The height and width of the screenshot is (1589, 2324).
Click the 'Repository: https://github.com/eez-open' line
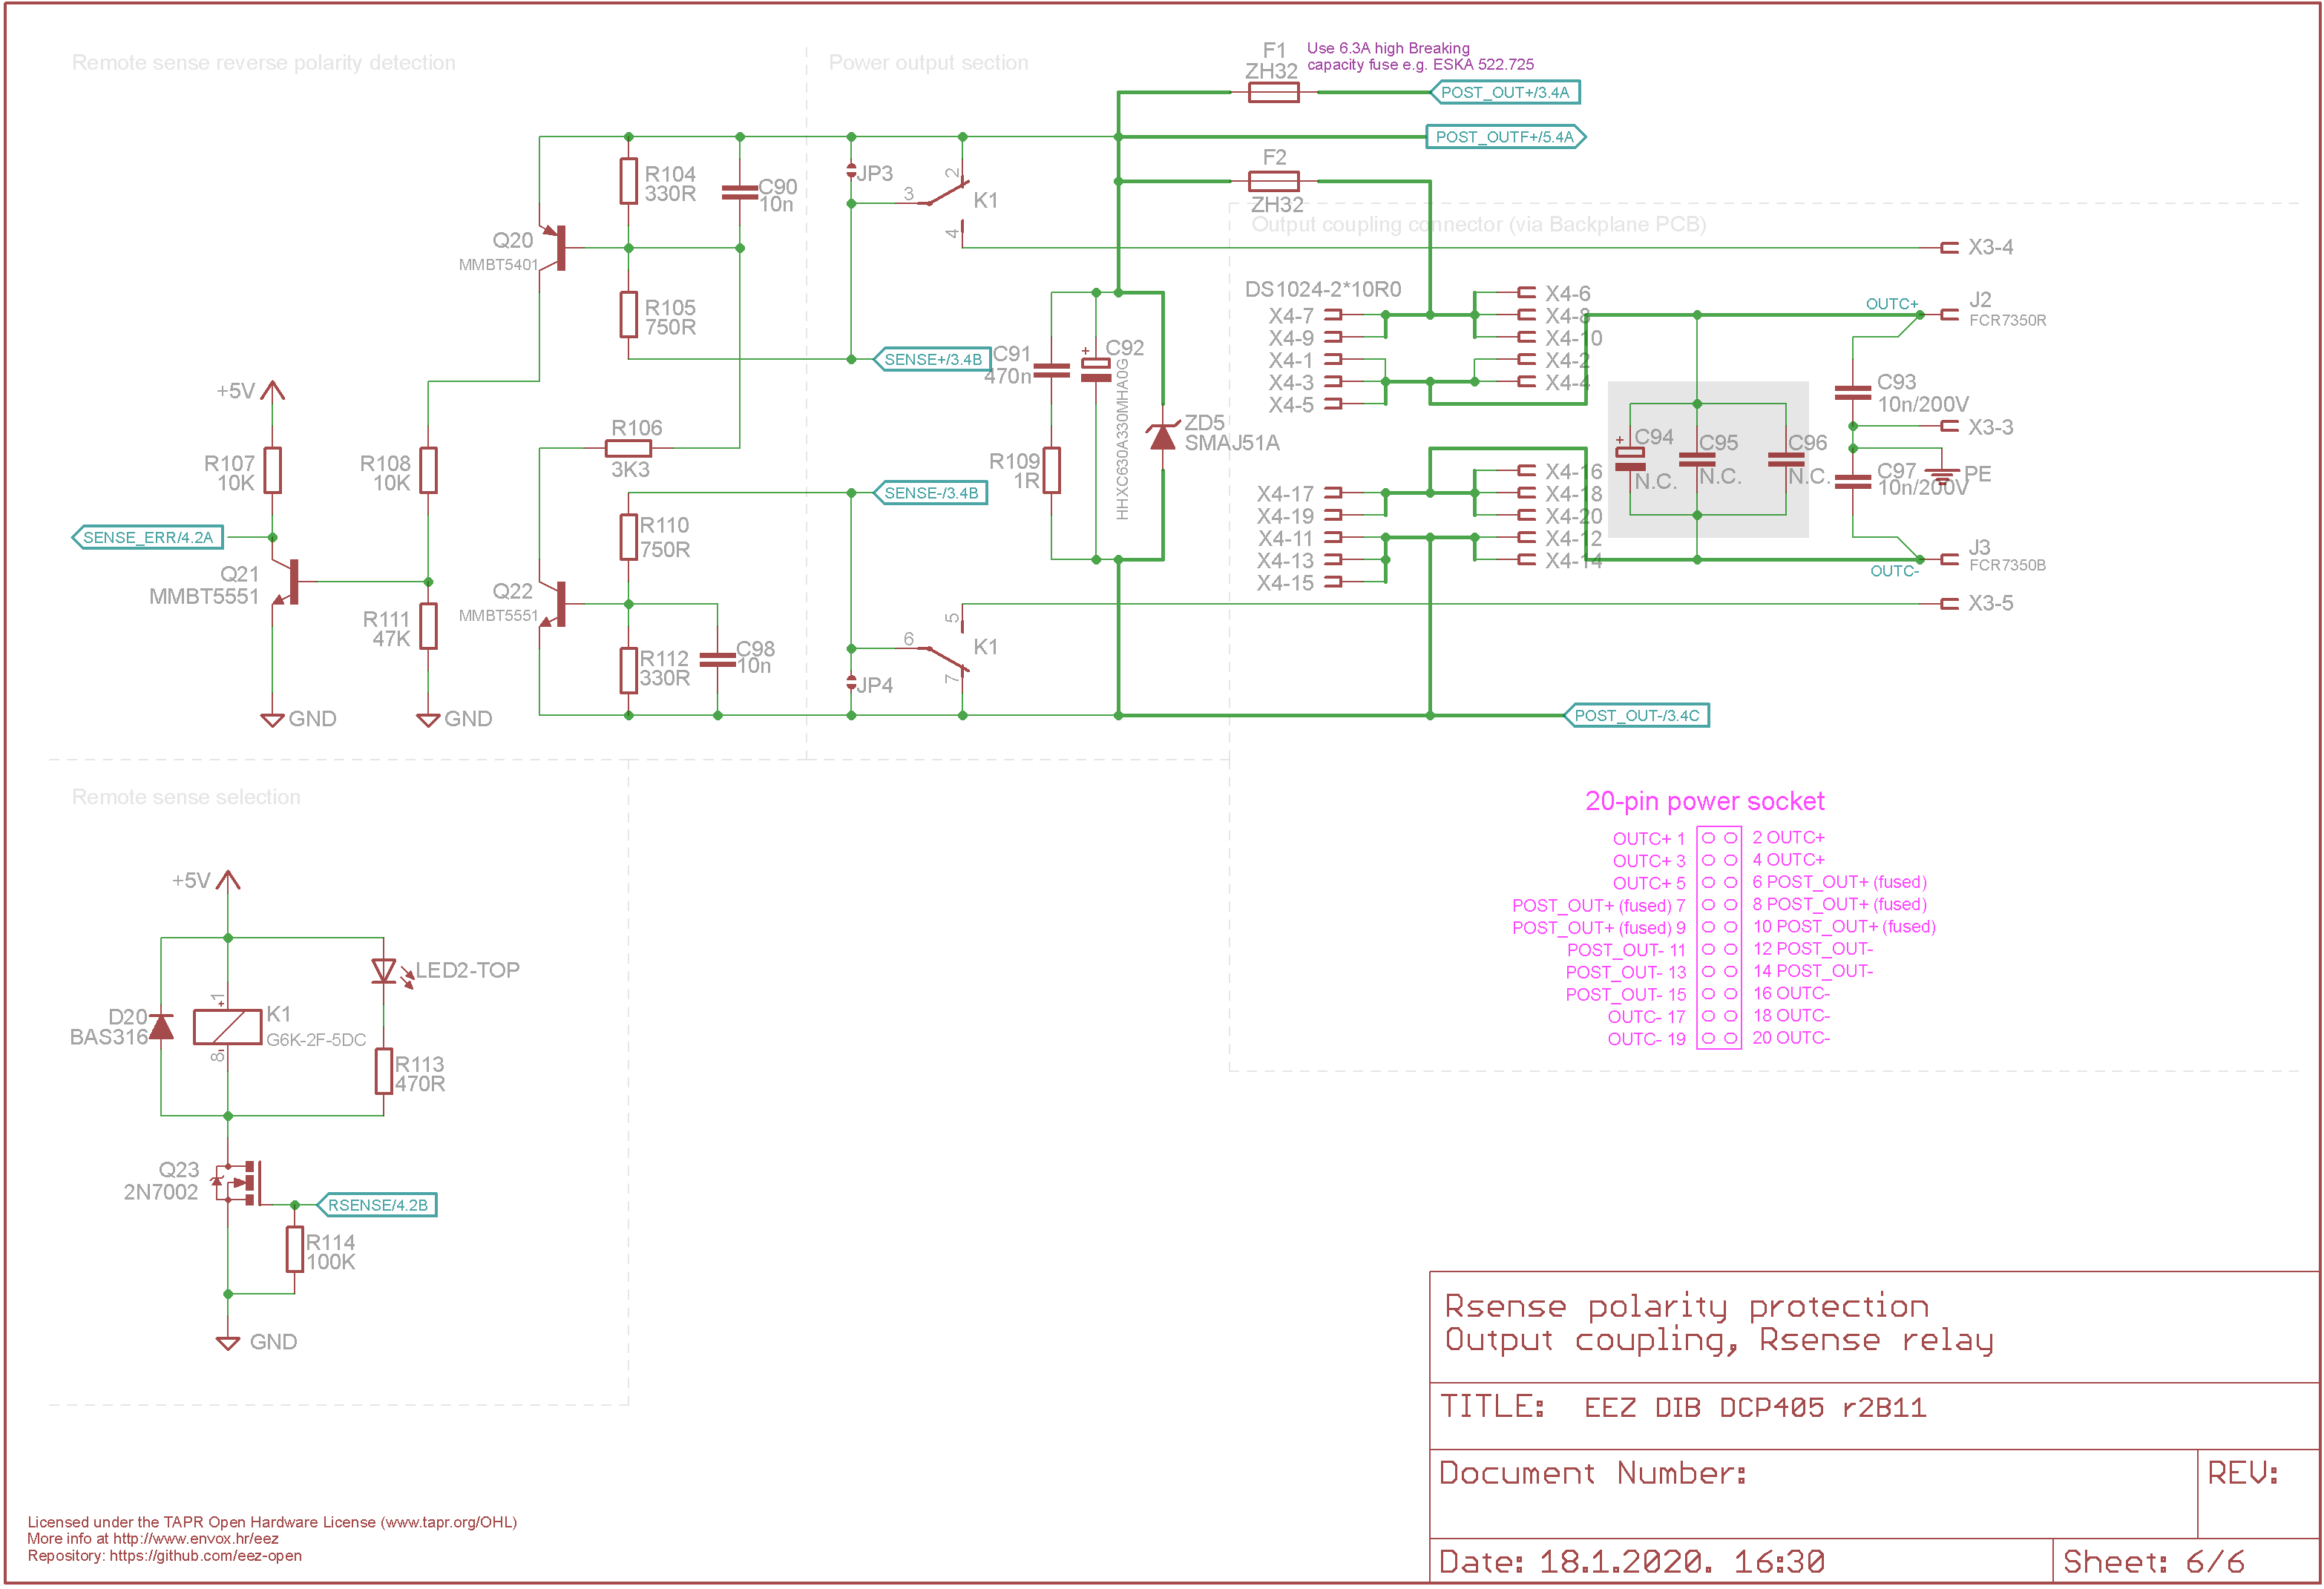pyautogui.click(x=164, y=1556)
